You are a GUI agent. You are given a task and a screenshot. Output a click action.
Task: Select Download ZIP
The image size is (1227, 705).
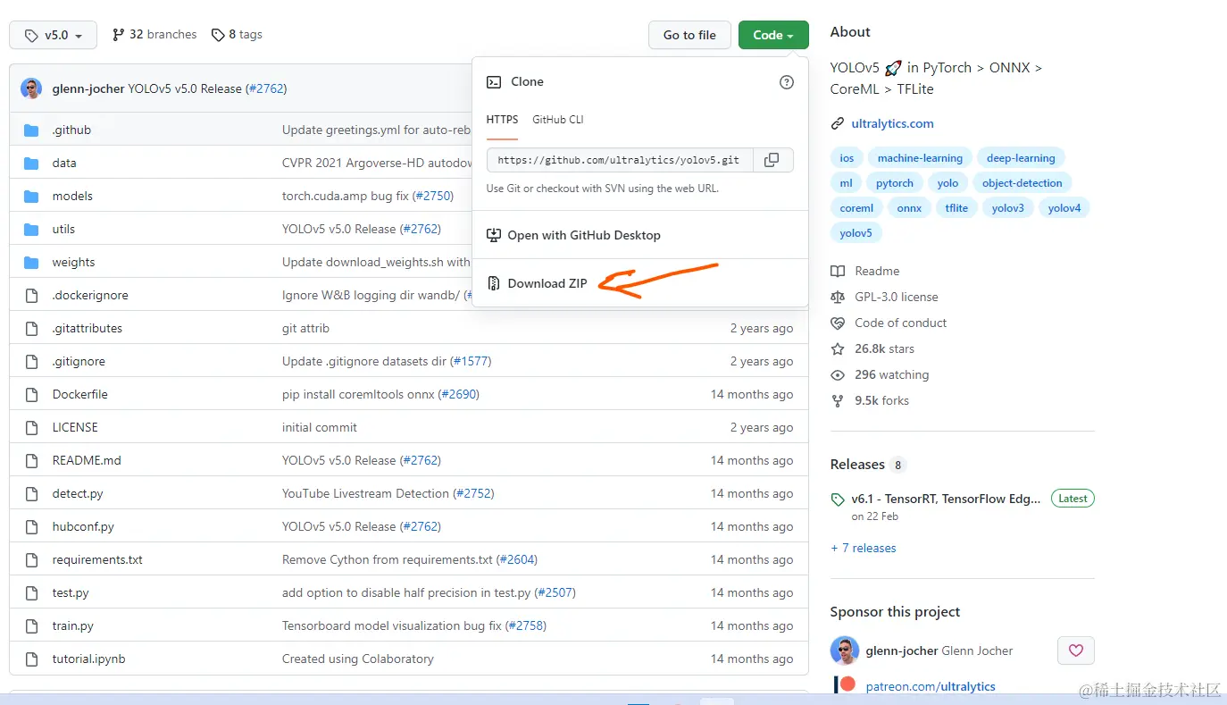[x=547, y=284]
